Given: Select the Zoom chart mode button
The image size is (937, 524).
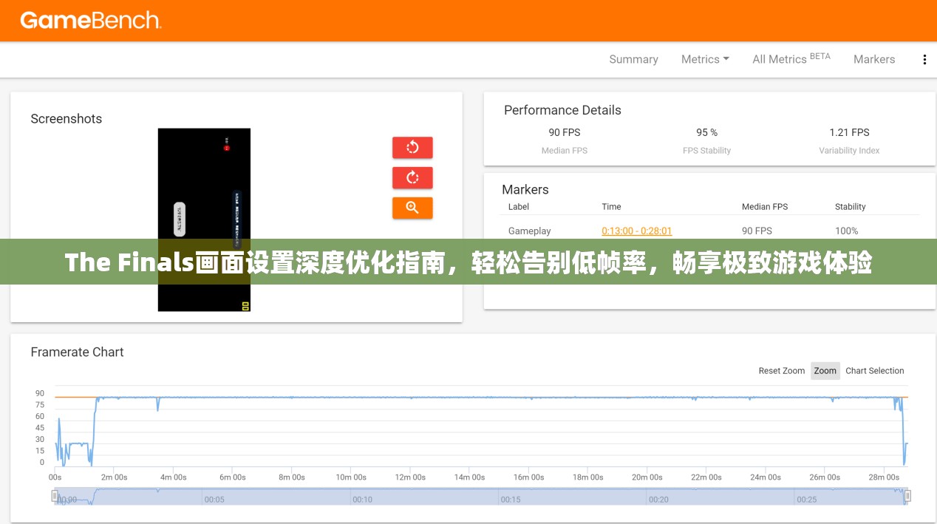Looking at the screenshot, I should point(825,371).
